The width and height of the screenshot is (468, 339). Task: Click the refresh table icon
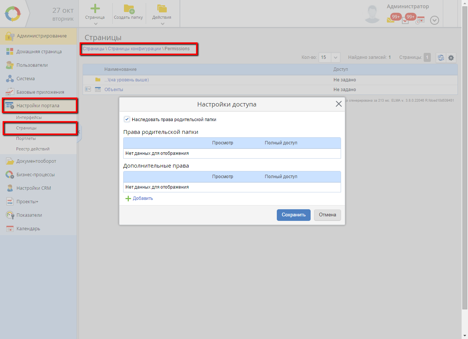pos(441,58)
